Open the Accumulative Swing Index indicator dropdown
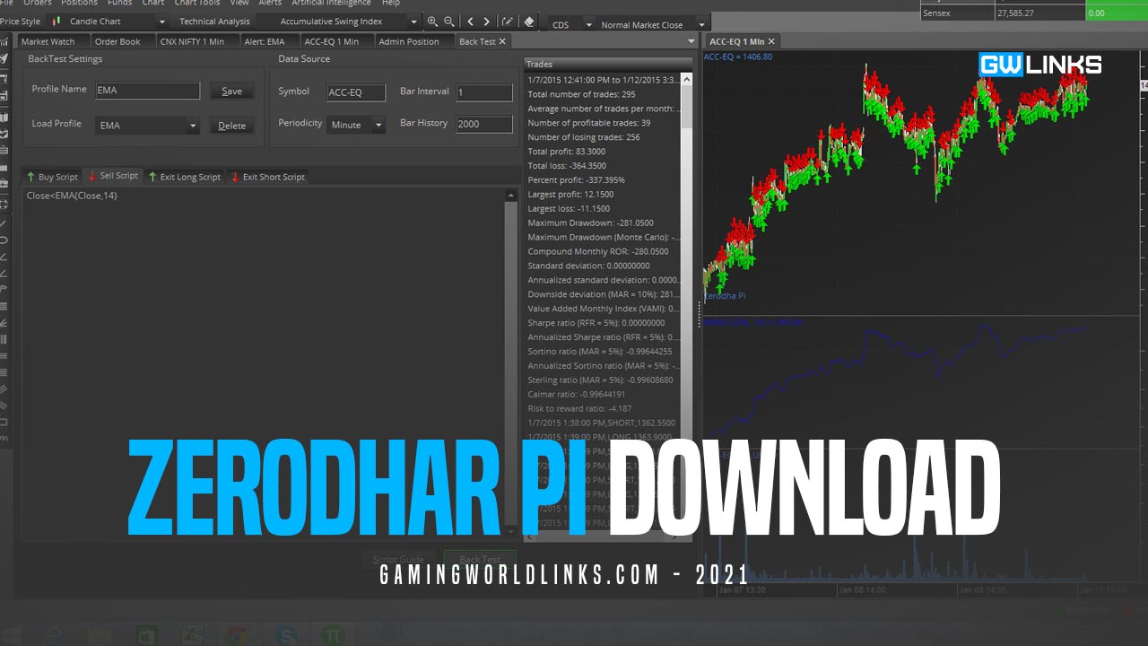The height and width of the screenshot is (646, 1148). (413, 22)
